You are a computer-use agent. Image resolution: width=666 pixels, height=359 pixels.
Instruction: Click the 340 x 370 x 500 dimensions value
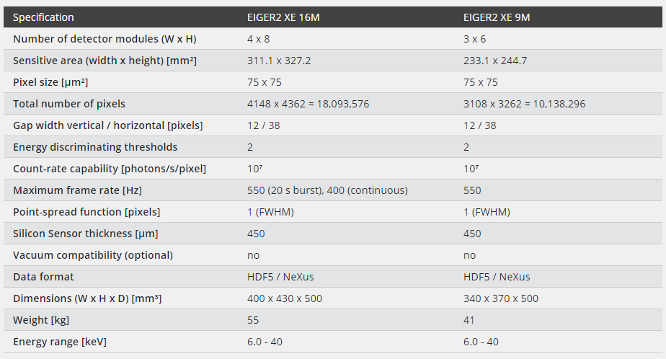501,298
